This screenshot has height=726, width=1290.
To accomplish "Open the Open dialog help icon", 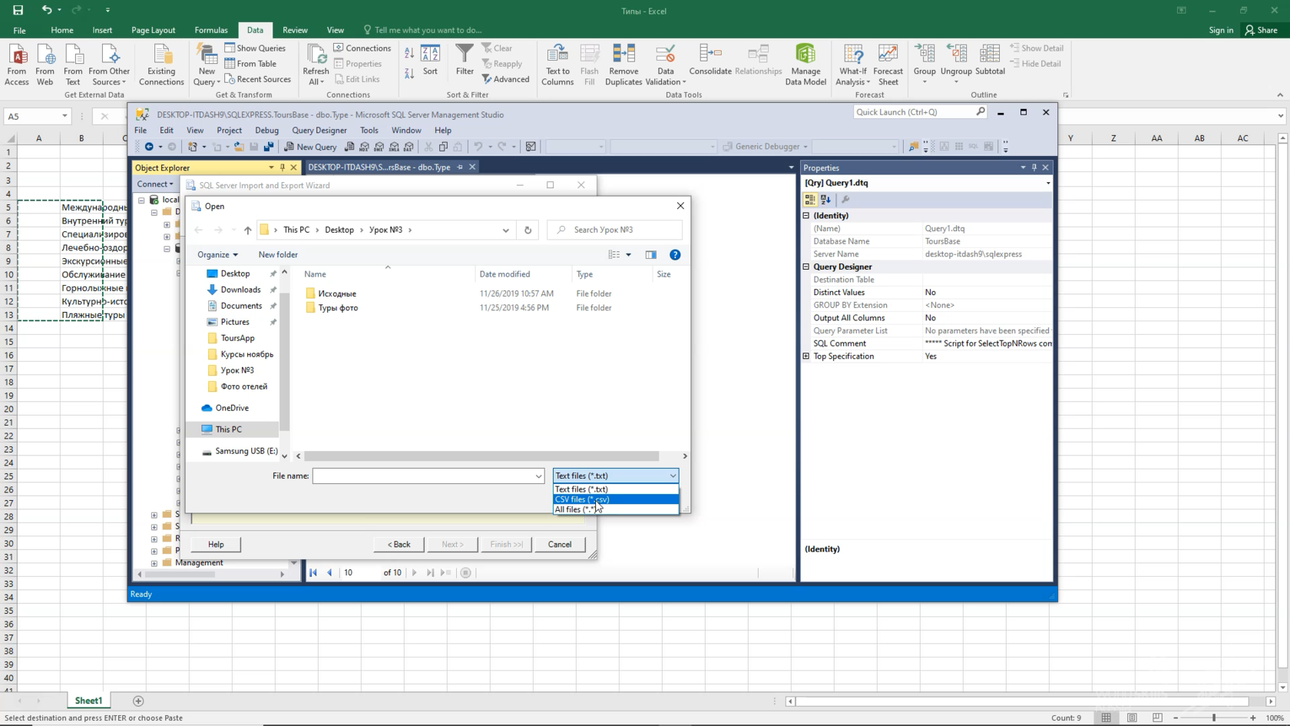I will coord(675,254).
